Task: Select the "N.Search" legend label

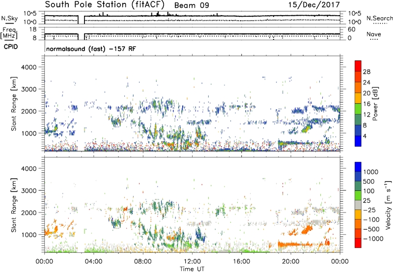Action: [x=379, y=18]
